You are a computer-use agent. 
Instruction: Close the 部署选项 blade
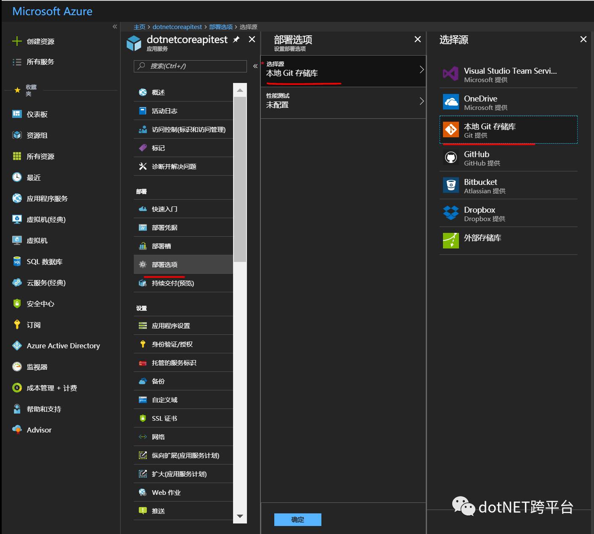click(x=417, y=39)
